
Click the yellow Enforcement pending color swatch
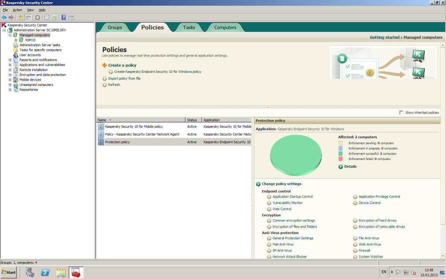[341, 143]
